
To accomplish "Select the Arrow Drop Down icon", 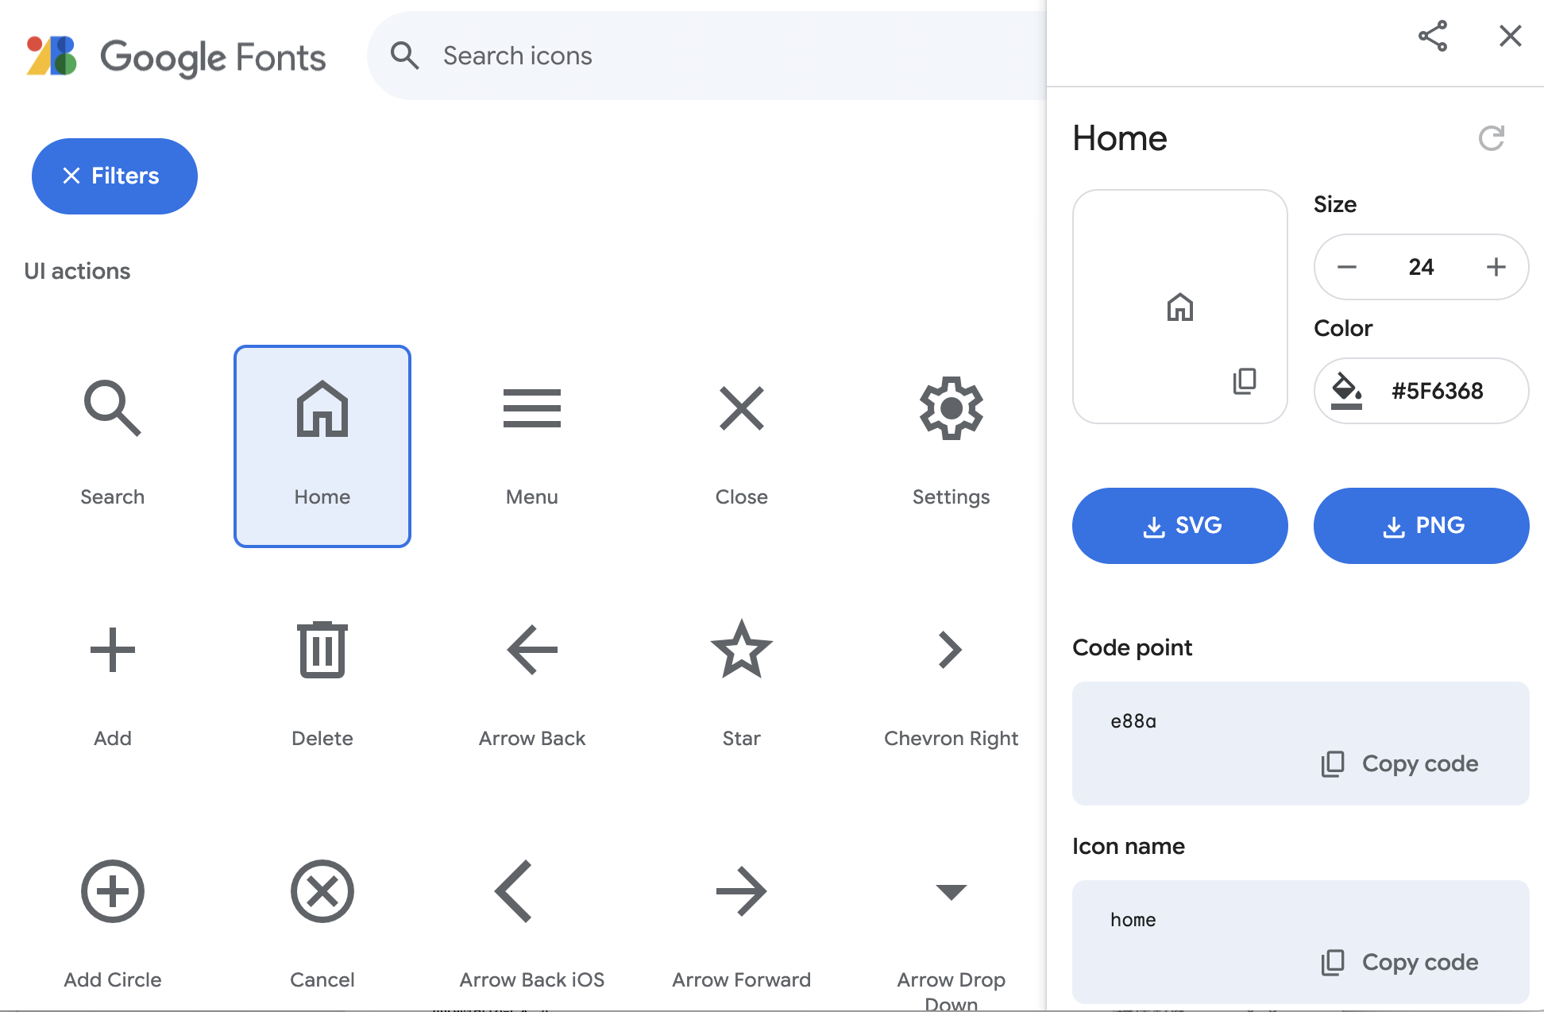I will (951, 892).
